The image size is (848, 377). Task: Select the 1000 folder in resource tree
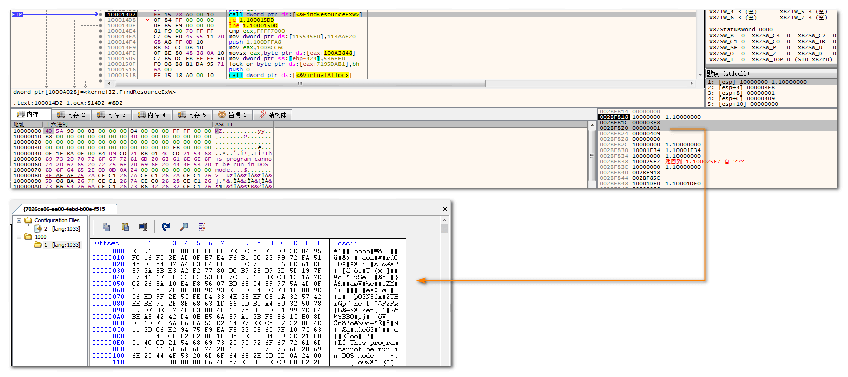(40, 237)
